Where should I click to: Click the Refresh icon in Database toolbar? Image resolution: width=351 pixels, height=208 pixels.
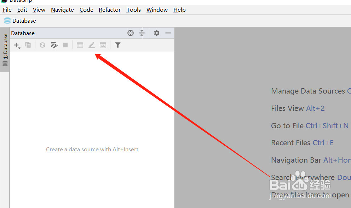tap(42, 45)
